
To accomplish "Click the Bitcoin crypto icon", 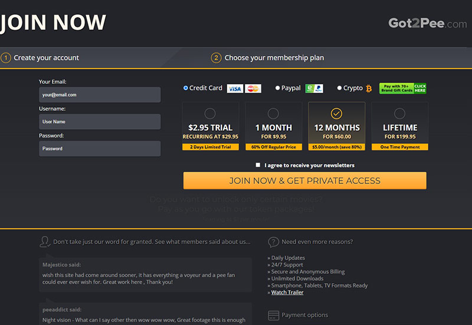I will coord(369,88).
